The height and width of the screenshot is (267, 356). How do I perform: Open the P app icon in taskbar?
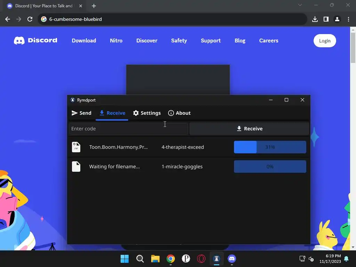[186, 259]
